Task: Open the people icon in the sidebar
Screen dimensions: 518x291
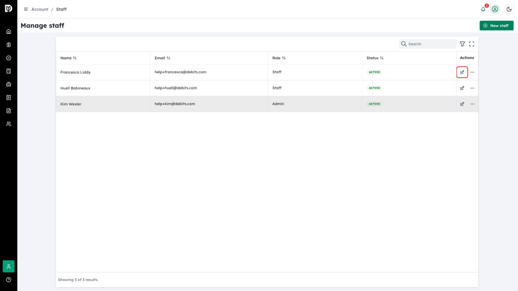Action: point(9,124)
